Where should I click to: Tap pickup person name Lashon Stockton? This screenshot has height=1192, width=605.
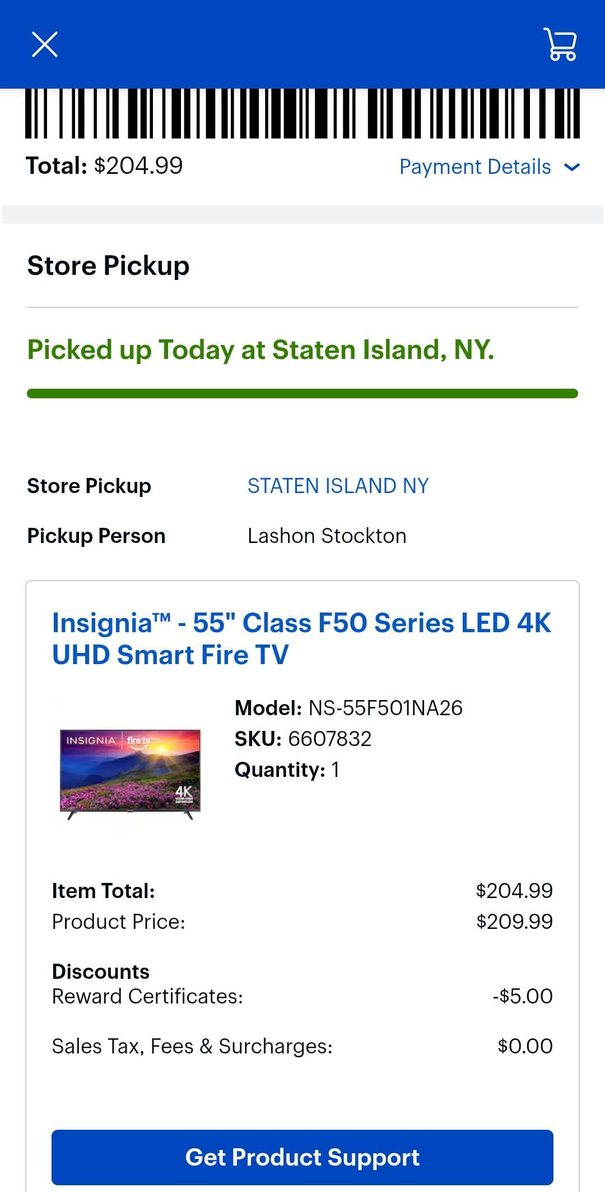(x=327, y=536)
